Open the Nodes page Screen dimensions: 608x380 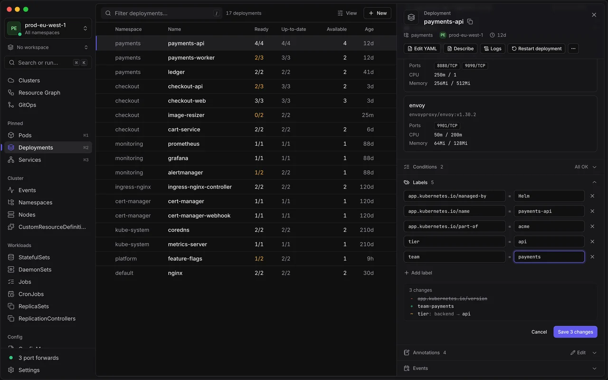[x=47, y=215]
